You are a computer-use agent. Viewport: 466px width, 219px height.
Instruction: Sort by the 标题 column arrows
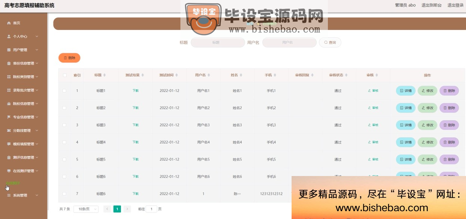pyautogui.click(x=104, y=75)
